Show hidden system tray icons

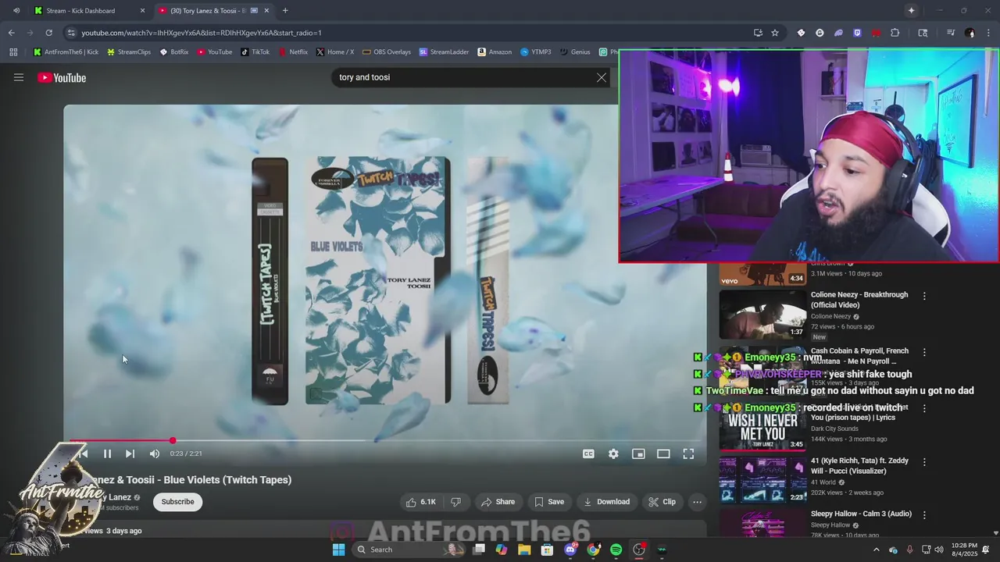(x=876, y=550)
